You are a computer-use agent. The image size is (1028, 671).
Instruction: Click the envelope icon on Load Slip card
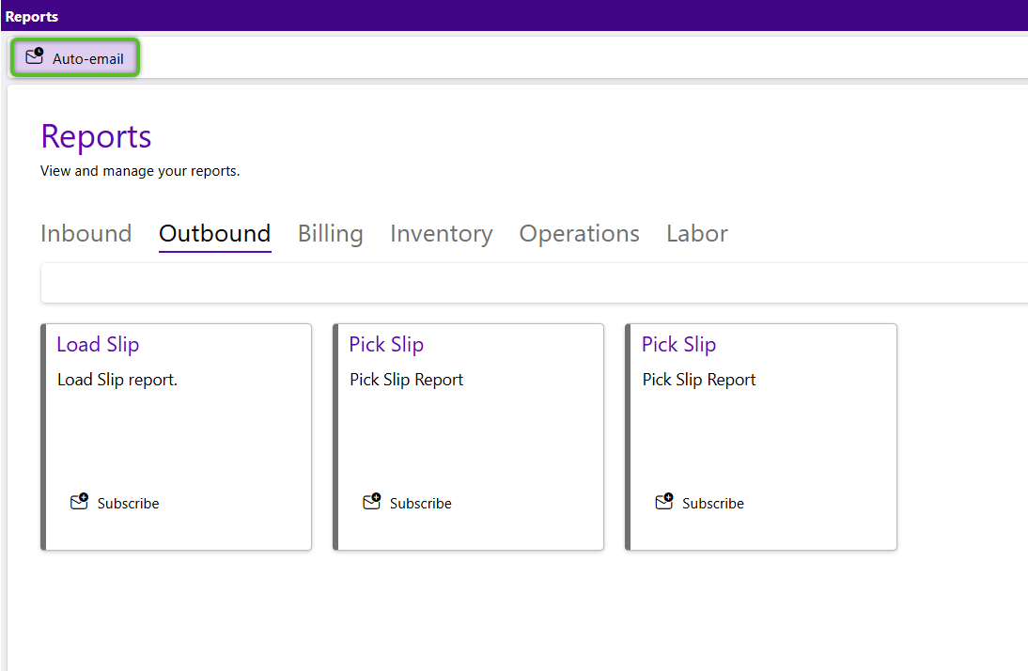(80, 502)
